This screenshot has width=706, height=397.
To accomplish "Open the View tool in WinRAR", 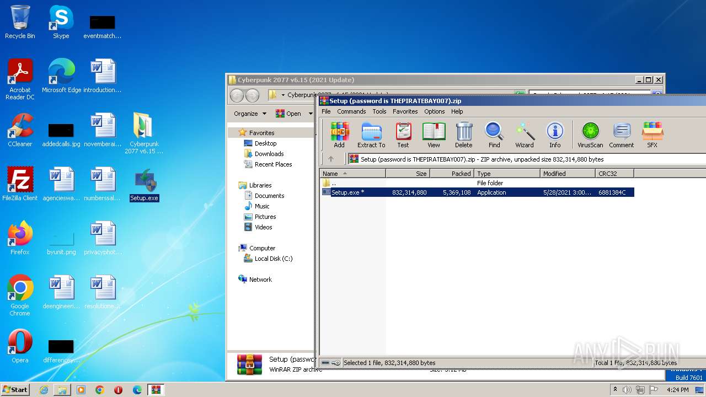I will (x=434, y=135).
